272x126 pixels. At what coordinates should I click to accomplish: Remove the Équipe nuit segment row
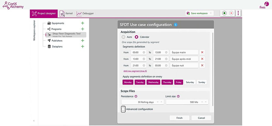click(x=202, y=65)
